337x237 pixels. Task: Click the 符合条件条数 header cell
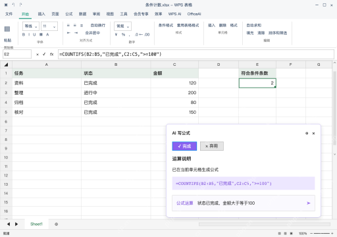257,73
